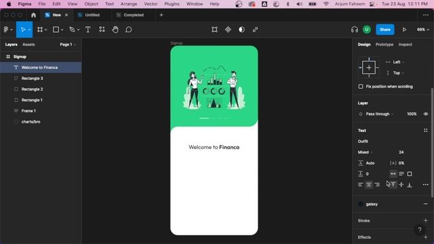The width and height of the screenshot is (434, 244).
Task: Add an effect with plus icon
Action: coord(426,237)
